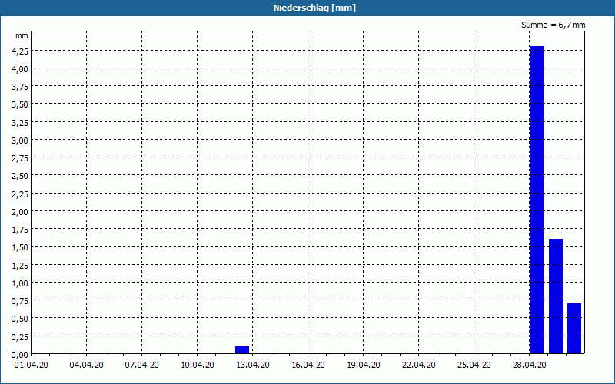The image size is (615, 384).
Task: Click the date label 25.04.20
Action: (x=474, y=366)
